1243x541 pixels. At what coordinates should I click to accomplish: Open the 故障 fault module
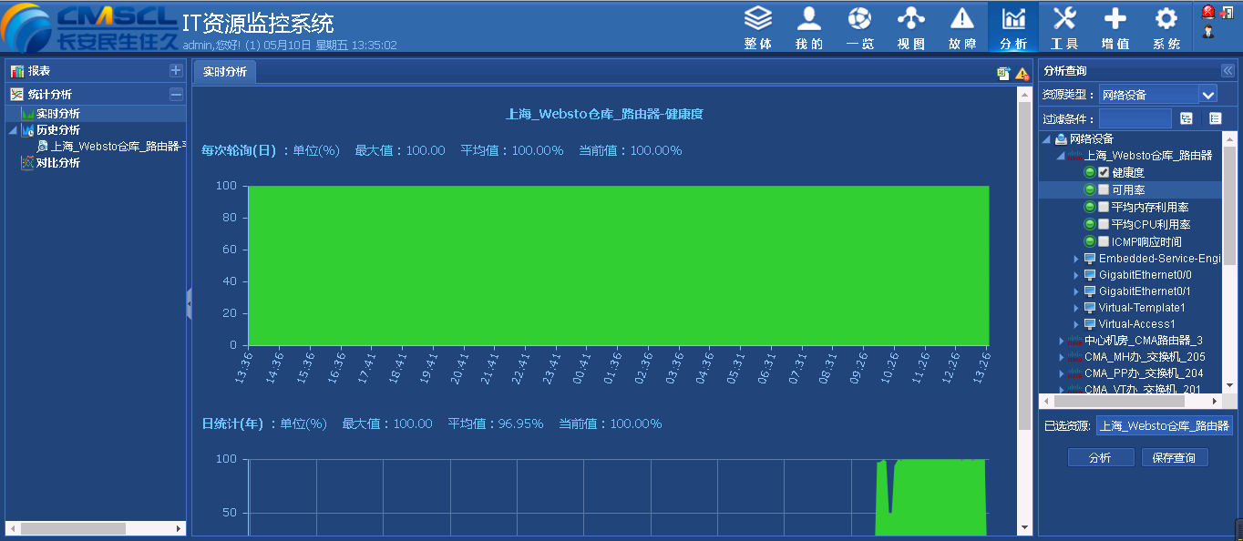962,27
